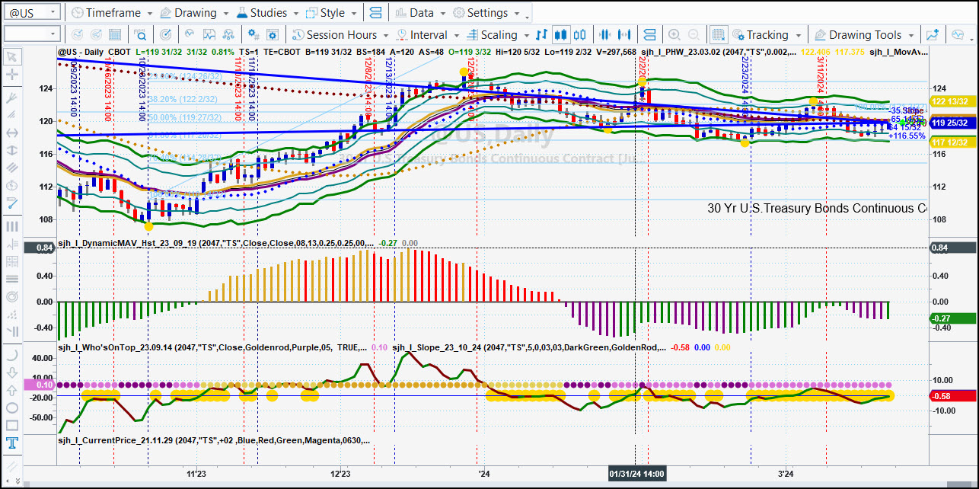Select the ellipse drawing tool
Viewport: 979px width, 489px height.
(x=12, y=407)
